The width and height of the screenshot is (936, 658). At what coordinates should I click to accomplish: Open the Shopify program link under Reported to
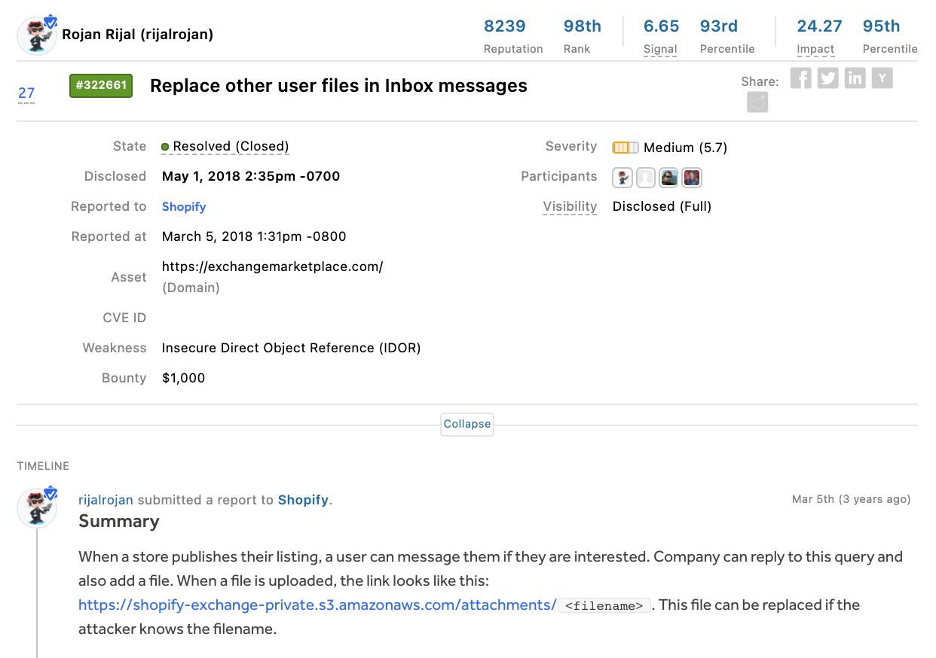[184, 206]
